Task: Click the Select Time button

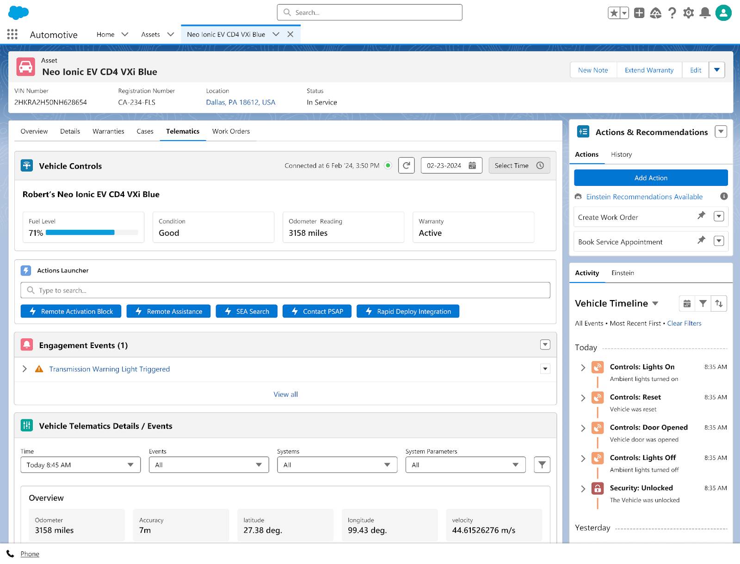Action: 519,166
